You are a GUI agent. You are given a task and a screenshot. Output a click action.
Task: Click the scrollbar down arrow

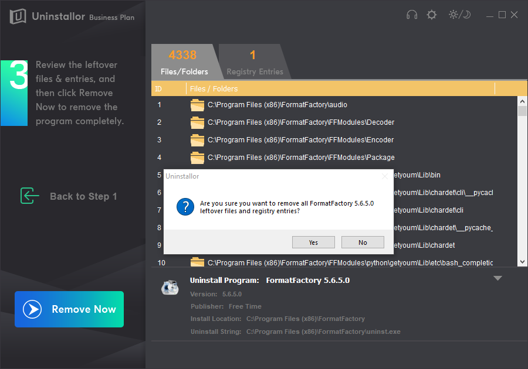[x=522, y=262]
